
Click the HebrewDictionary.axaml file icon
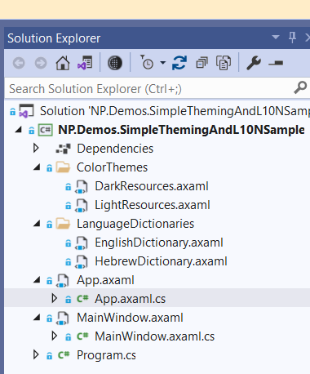[x=82, y=262]
